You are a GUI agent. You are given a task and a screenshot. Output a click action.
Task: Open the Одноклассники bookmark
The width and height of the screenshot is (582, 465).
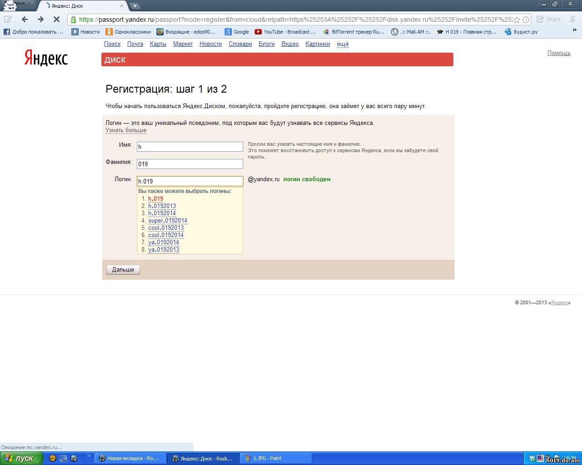coord(128,32)
